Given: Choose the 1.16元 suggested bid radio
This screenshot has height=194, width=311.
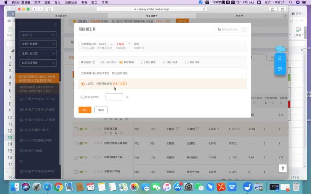Looking at the screenshot, I should coord(83,84).
